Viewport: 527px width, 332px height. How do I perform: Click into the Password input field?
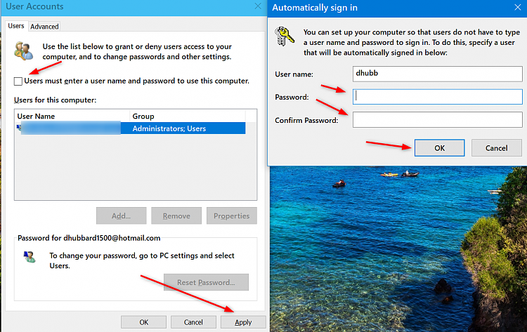coord(437,97)
